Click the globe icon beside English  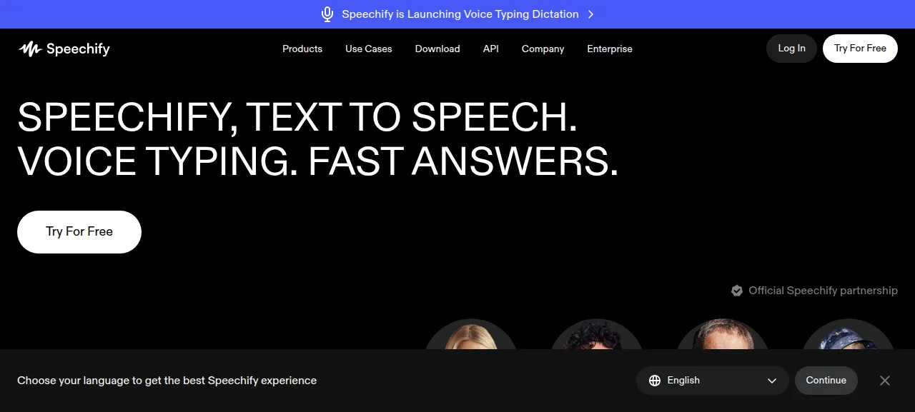coord(655,381)
